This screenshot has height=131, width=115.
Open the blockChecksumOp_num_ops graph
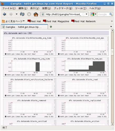click(x=82, y=46)
